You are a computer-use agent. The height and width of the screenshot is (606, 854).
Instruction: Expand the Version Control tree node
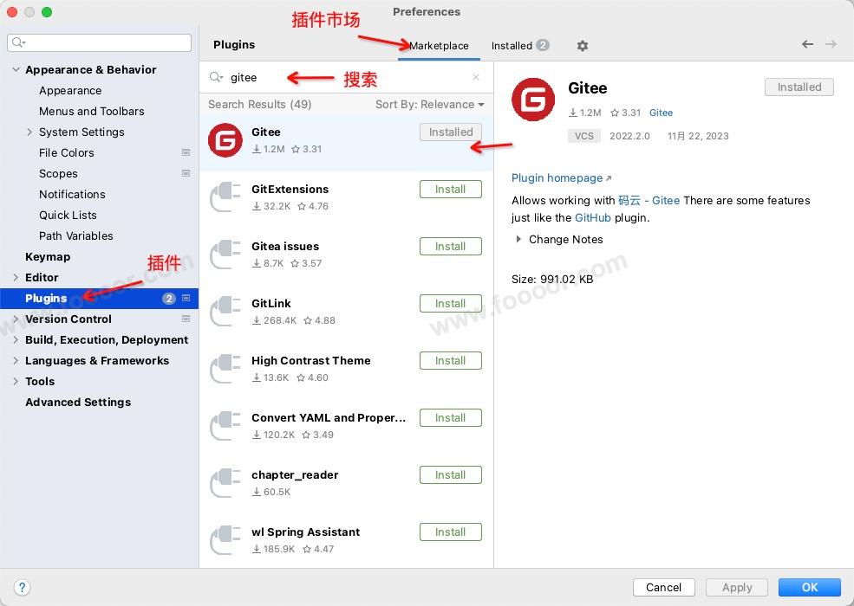16,319
